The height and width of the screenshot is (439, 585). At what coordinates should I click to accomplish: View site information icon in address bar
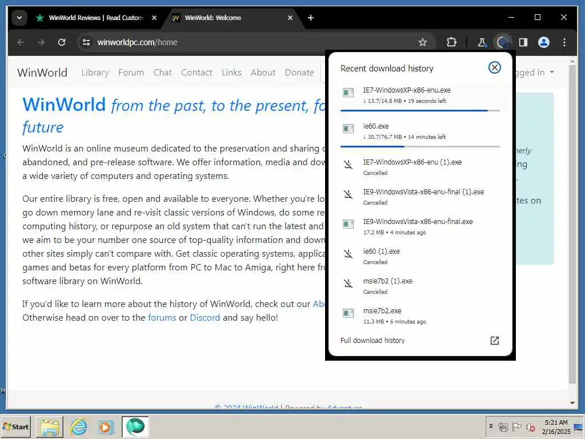(86, 42)
